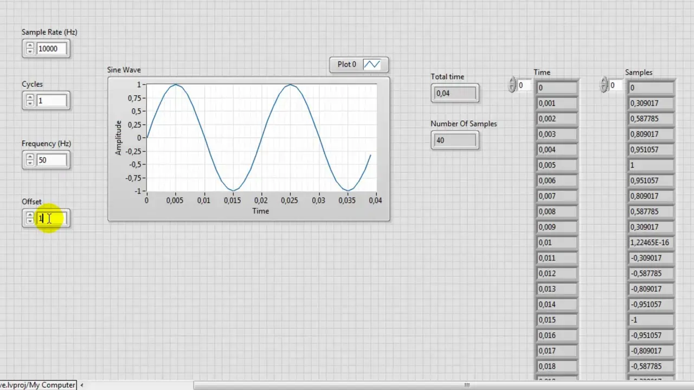Select the Frequency field showing 50
The image size is (694, 390).
[52, 160]
